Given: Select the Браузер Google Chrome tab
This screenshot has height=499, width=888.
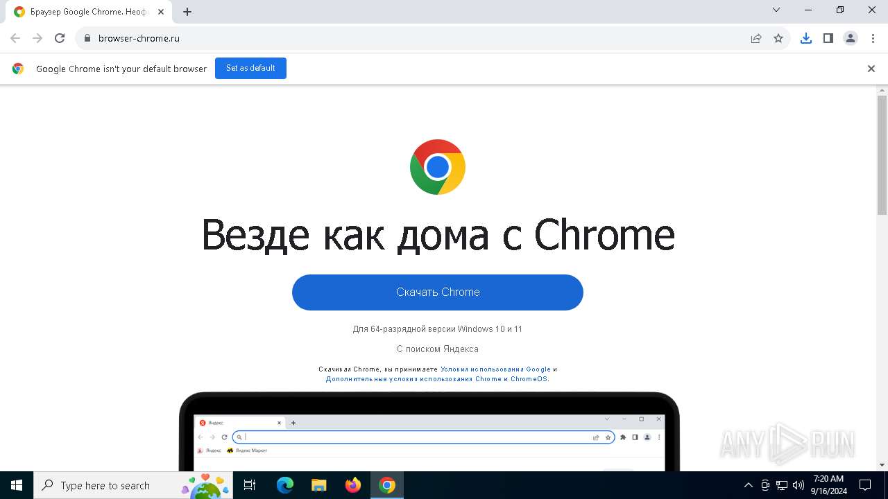Looking at the screenshot, I should (x=89, y=12).
